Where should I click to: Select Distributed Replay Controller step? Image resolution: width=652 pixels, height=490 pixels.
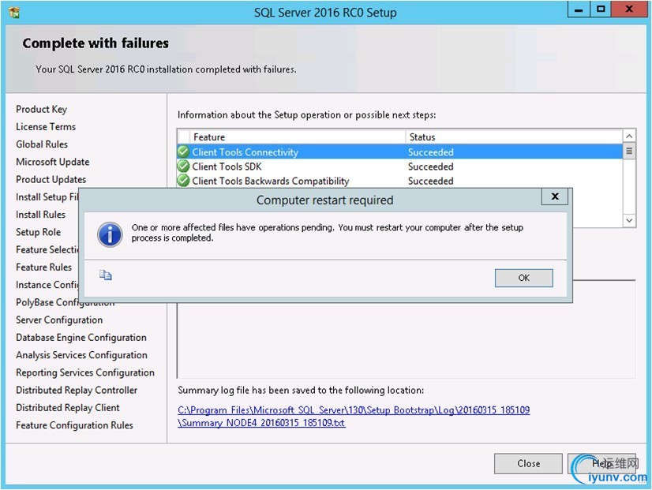point(77,391)
